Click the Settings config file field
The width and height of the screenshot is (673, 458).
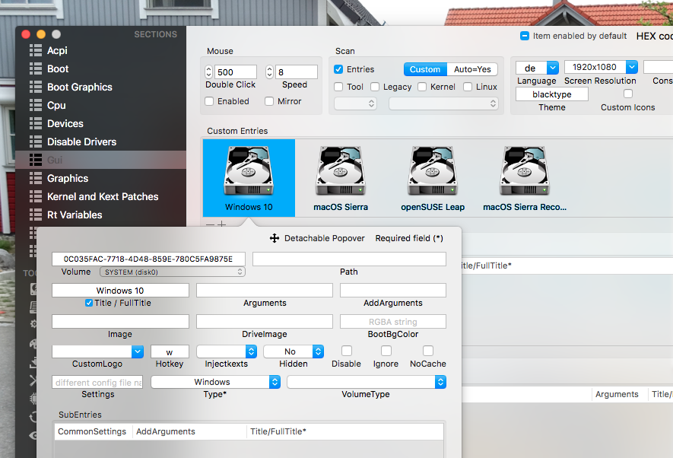[x=97, y=382]
